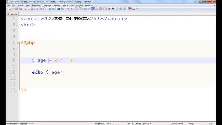
Task: Click the User Defined Language icon
Action: (x=96, y=9)
